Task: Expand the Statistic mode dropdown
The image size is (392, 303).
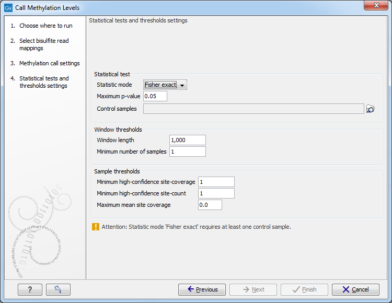Action: click(x=165, y=85)
